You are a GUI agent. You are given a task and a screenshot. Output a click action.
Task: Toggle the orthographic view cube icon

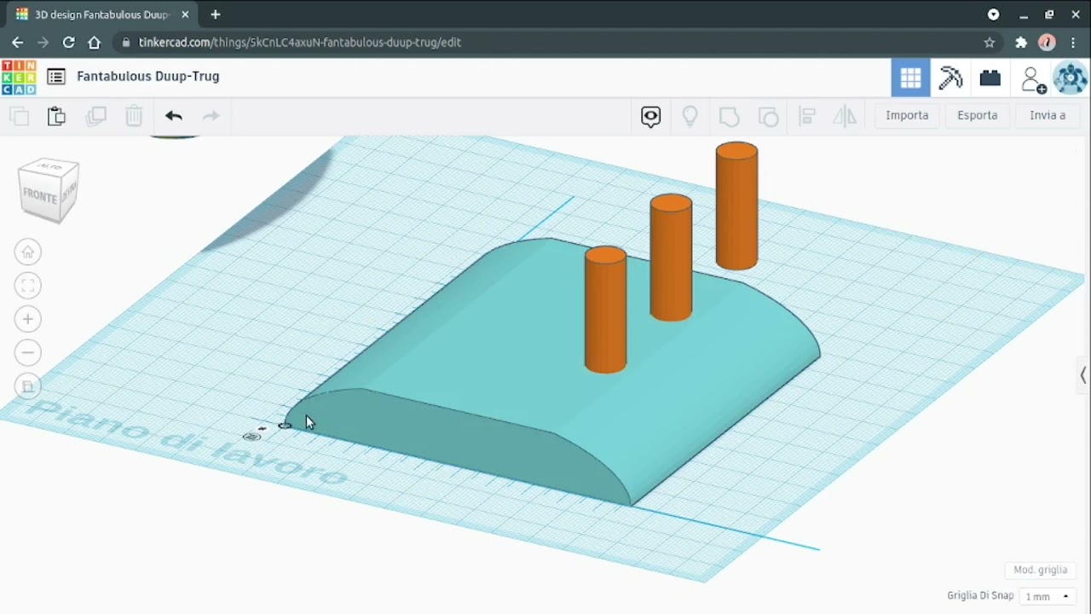coord(28,386)
